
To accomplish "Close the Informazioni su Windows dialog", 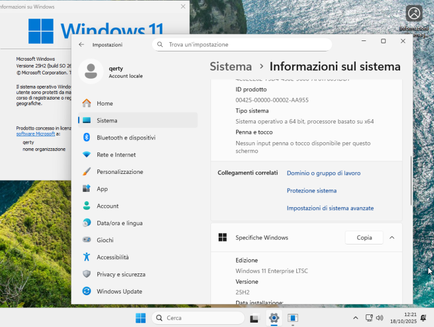I will click(x=183, y=7).
